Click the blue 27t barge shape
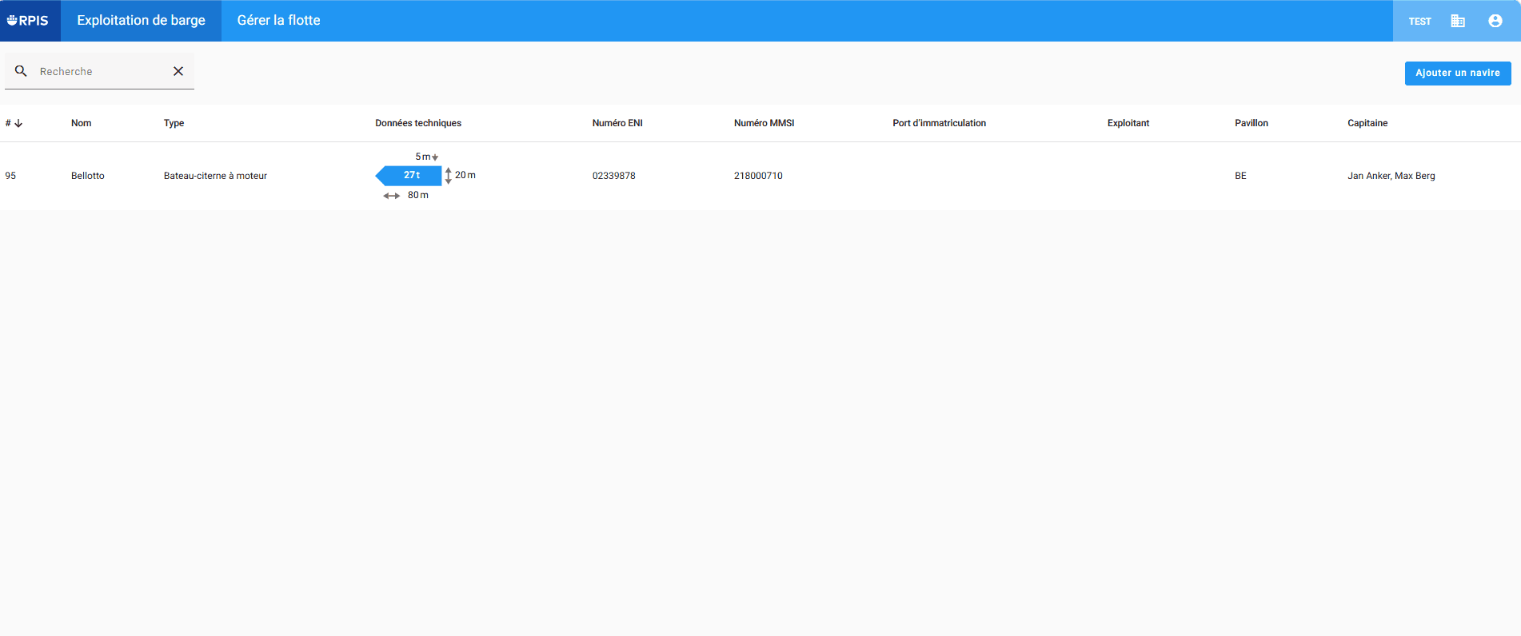Viewport: 1521px width, 636px height. point(409,175)
